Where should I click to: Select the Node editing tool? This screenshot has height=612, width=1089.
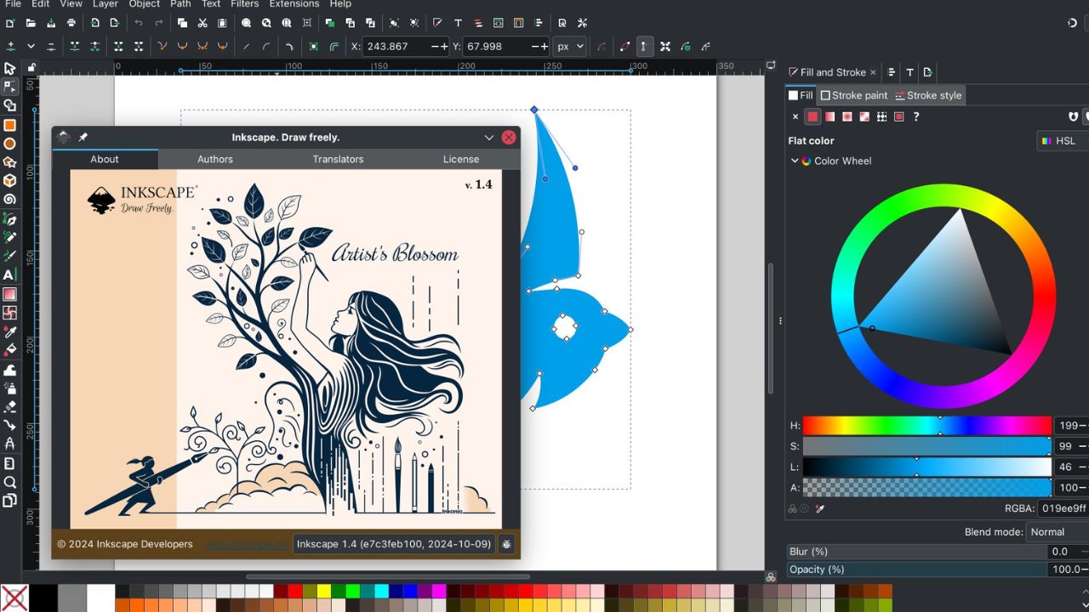tap(9, 87)
